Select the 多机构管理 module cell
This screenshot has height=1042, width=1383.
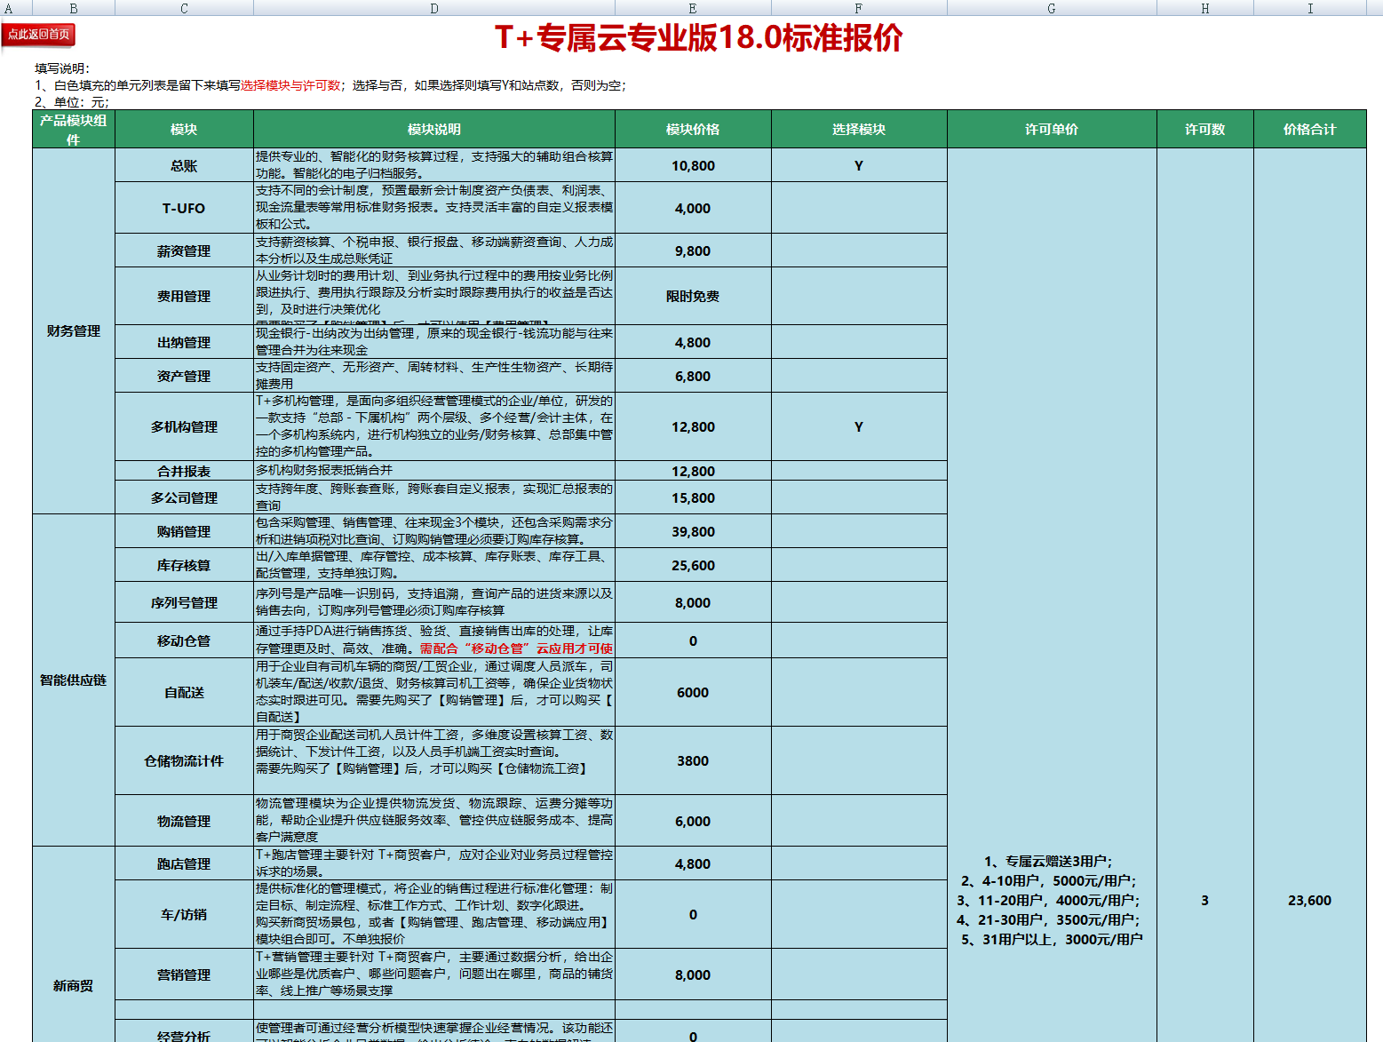click(x=184, y=426)
